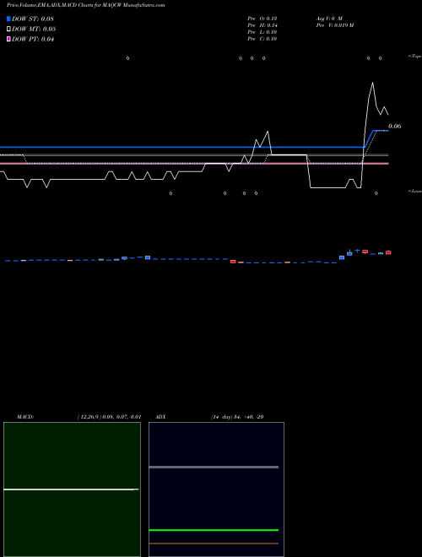Click the 'Avg V: 0 M' value
The height and width of the screenshot is (557, 422).
coord(329,19)
